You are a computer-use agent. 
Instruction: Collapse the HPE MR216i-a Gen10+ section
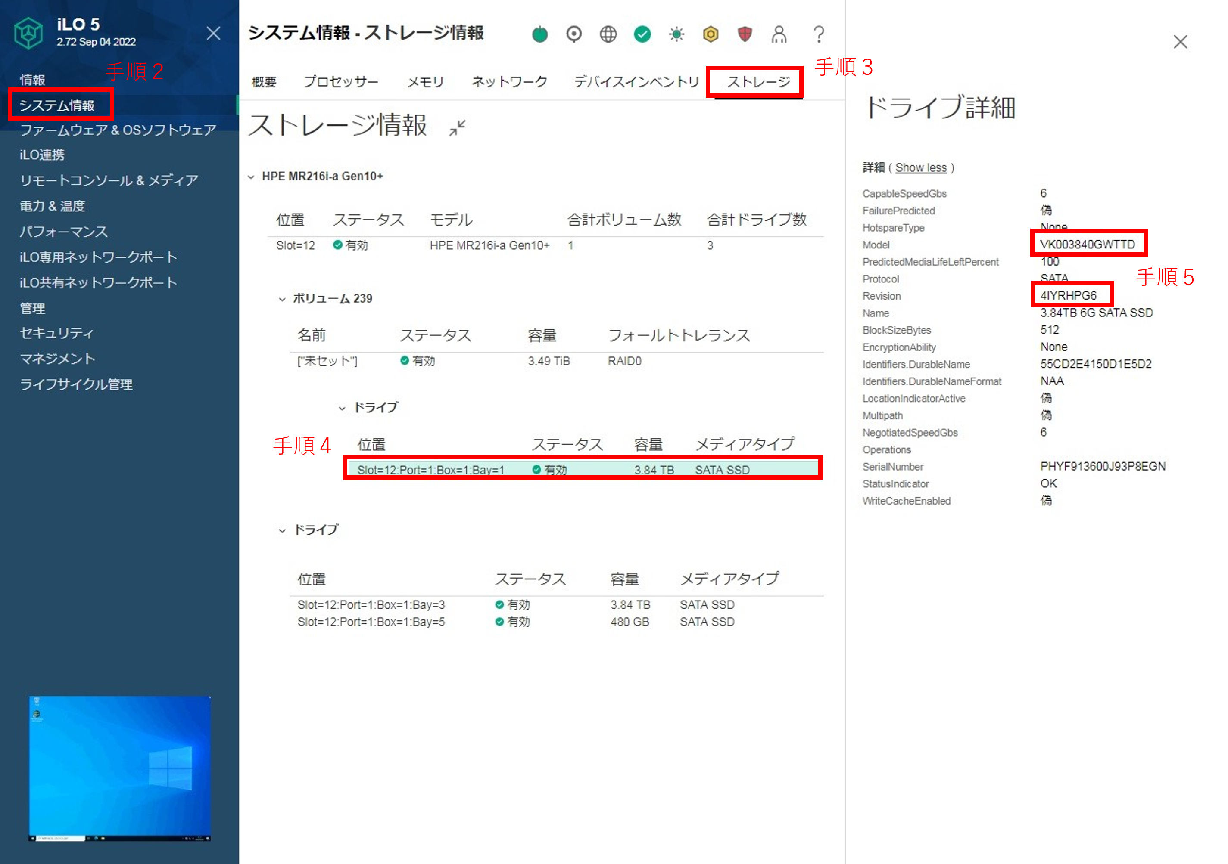tap(251, 177)
